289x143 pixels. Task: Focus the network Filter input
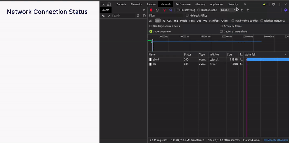(166, 16)
